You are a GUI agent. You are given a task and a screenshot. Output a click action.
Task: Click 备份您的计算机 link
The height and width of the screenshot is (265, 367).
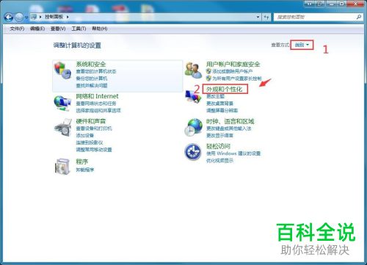coord(92,79)
